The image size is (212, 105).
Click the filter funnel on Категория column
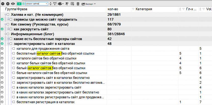point(133,9)
